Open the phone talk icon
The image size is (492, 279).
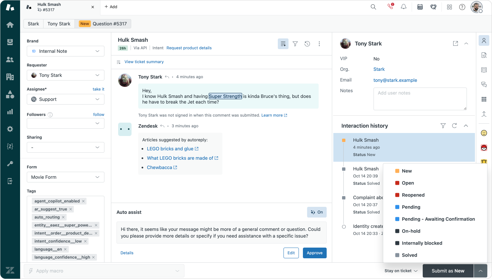pos(390,6)
